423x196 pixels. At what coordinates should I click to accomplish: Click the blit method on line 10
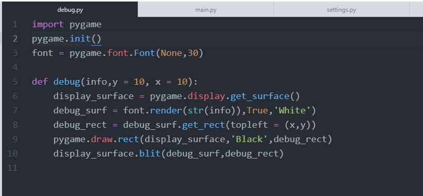click(x=150, y=153)
